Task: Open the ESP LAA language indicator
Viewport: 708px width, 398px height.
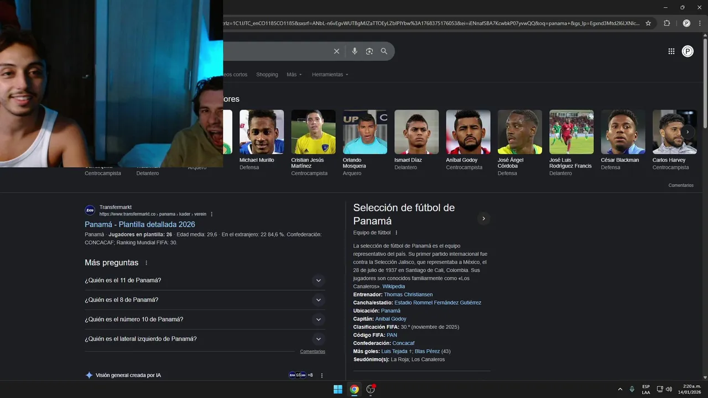Action: 646,389
